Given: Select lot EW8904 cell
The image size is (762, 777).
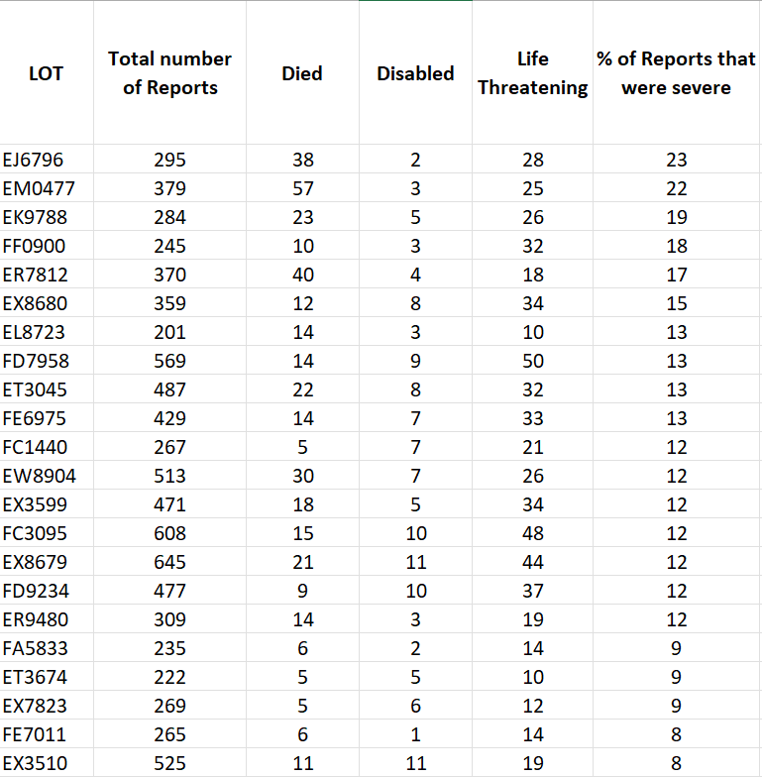Looking at the screenshot, I should (46, 476).
